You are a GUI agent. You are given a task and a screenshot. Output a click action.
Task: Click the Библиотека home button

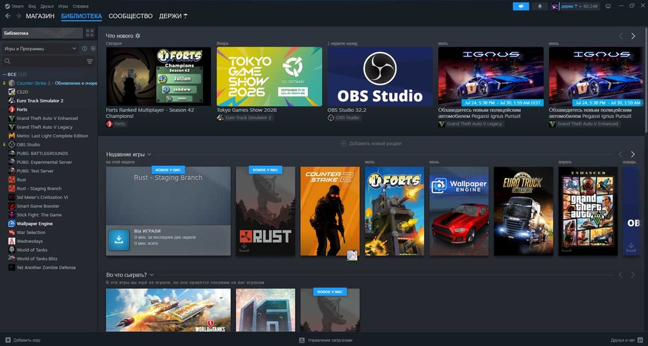tap(42, 33)
